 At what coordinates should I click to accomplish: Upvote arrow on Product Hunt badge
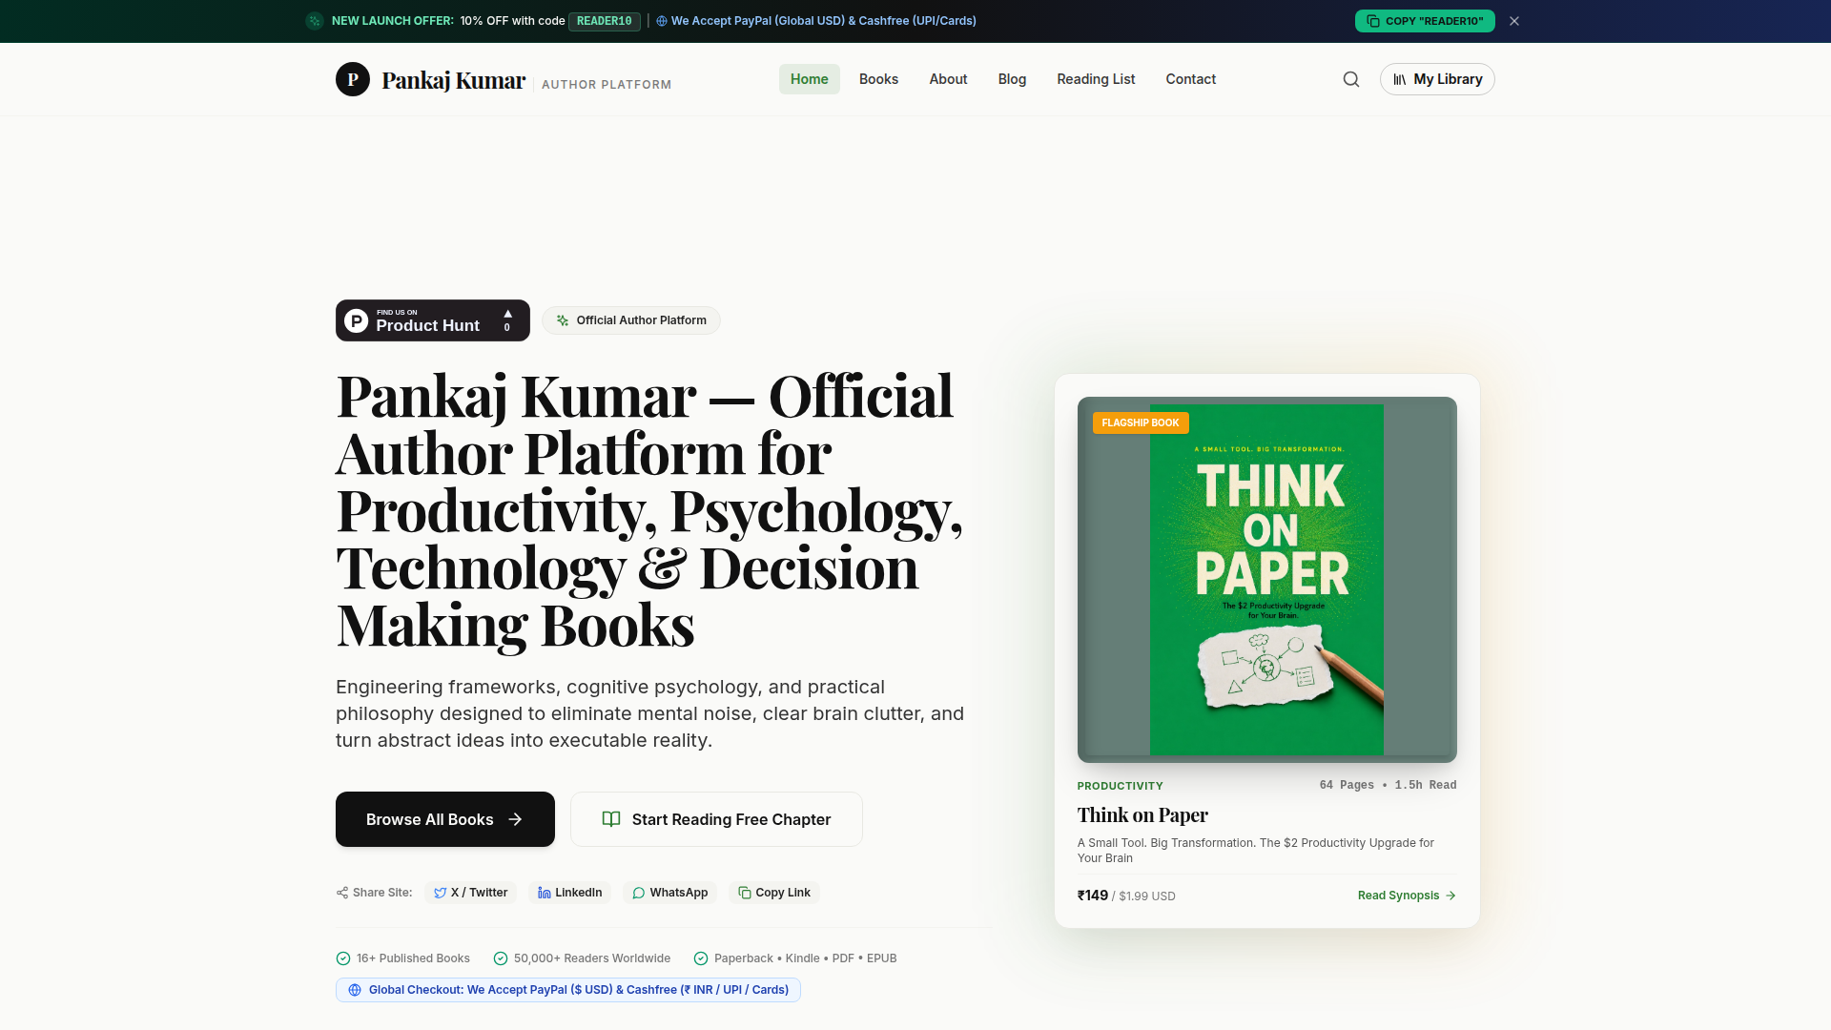(x=507, y=314)
